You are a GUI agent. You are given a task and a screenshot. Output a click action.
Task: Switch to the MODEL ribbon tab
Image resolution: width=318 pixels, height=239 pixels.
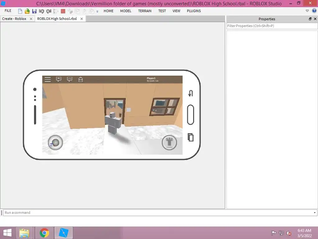click(126, 11)
